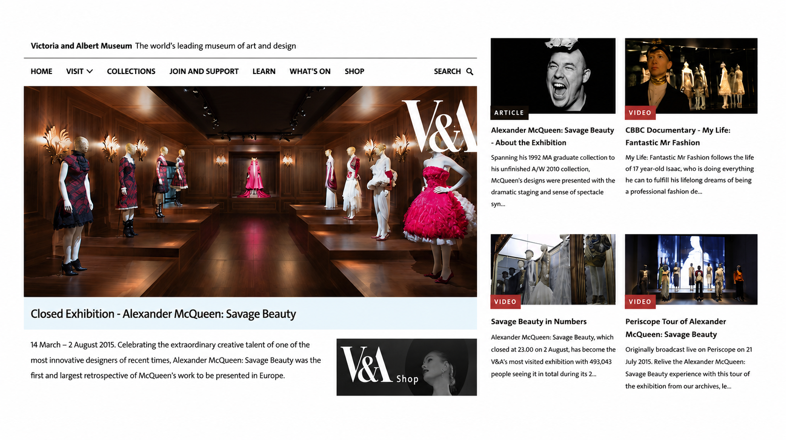
Task: Click the ARTICLE tag badge
Action: click(509, 113)
